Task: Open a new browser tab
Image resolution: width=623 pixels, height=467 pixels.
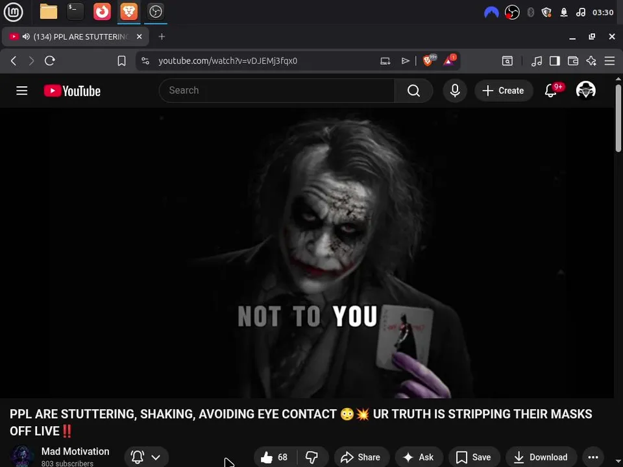Action: tap(162, 36)
